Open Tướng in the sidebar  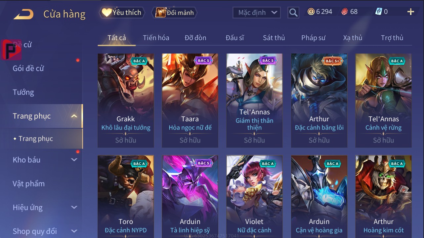23,92
